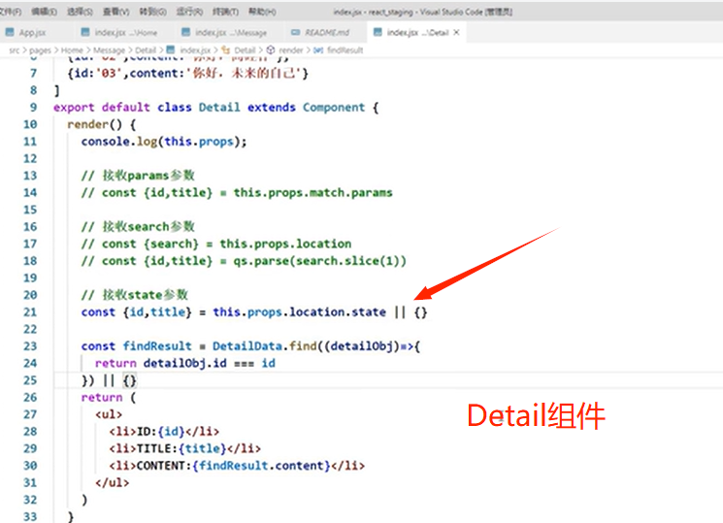This screenshot has height=523, width=723.
Task: Click the README.md tab file icon
Action: click(296, 32)
